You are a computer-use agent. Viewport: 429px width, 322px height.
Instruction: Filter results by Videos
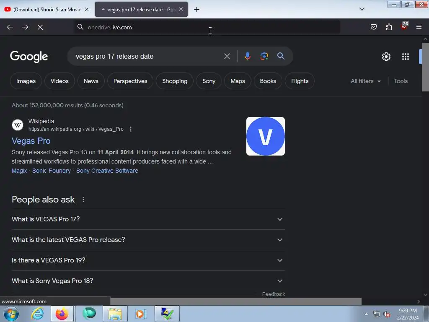(59, 81)
